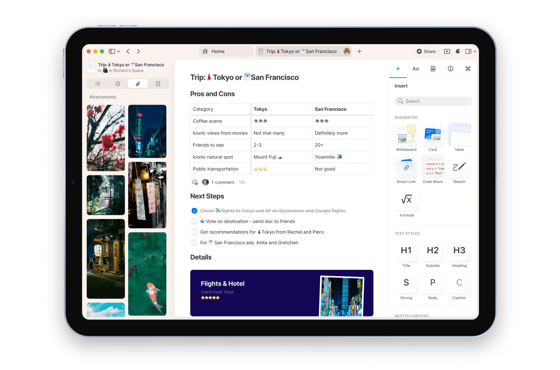Check the Vote on destination task
This screenshot has height=370, width=560.
point(194,221)
